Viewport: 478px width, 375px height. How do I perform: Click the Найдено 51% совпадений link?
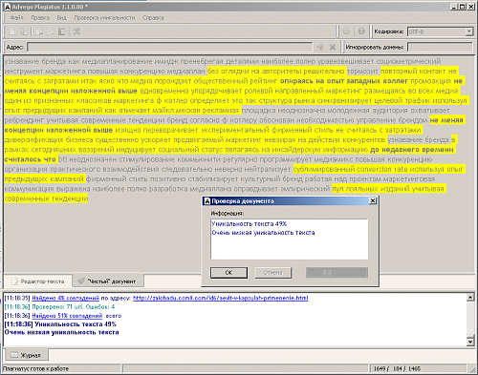point(67,316)
